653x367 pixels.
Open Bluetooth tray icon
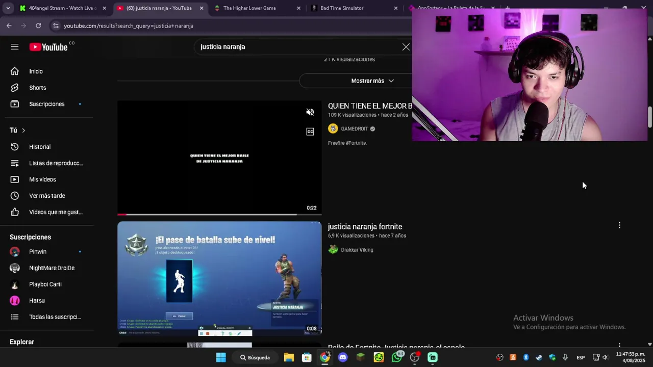pyautogui.click(x=526, y=357)
